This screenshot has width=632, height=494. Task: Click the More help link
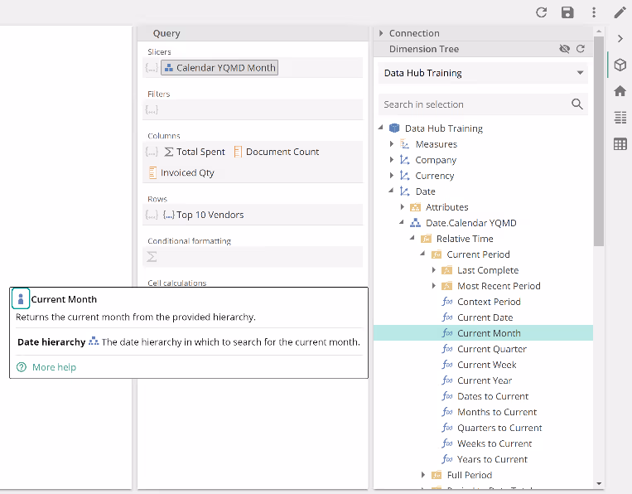[54, 367]
